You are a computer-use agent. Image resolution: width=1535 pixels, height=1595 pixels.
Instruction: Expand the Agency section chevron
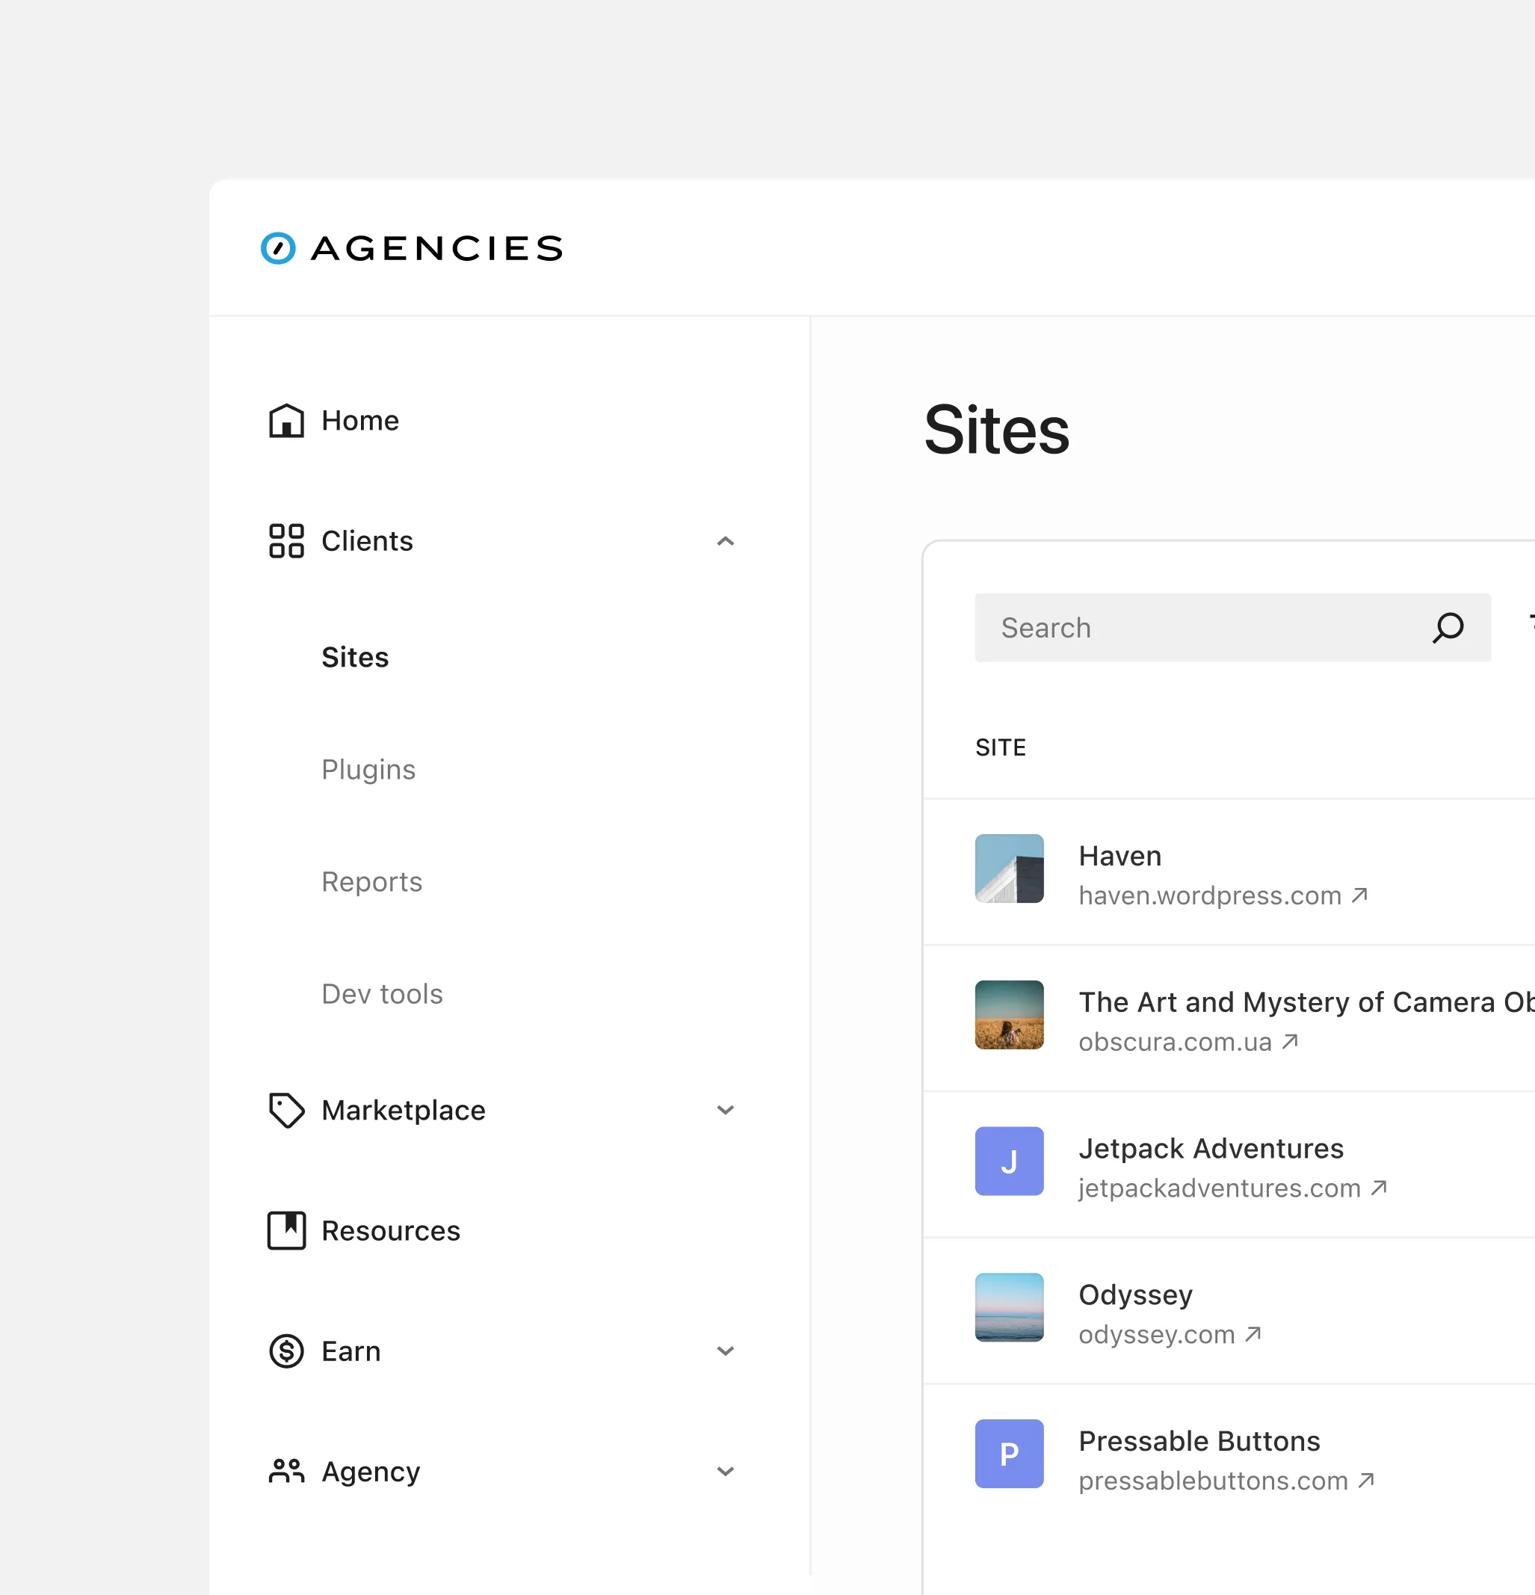click(x=726, y=1472)
